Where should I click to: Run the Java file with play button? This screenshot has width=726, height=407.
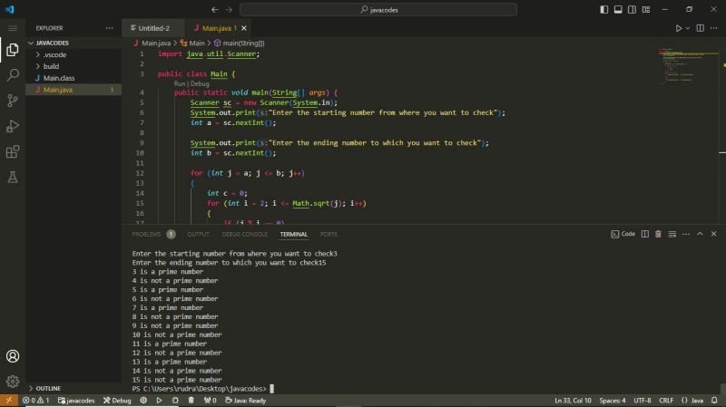click(678, 28)
